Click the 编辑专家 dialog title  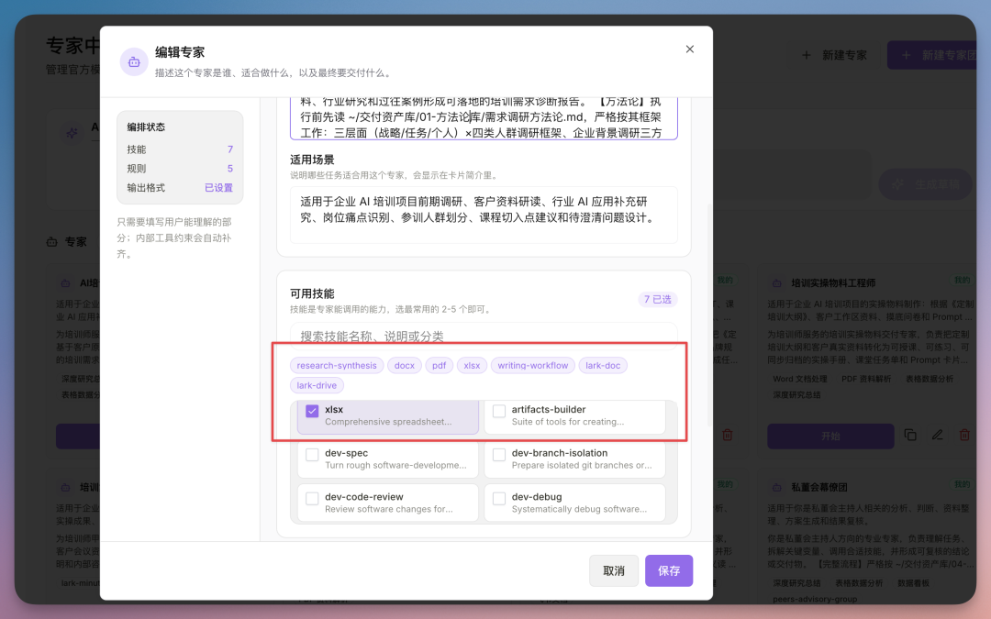pos(180,52)
